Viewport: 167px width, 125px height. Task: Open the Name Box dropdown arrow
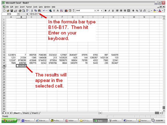coord(18,14)
